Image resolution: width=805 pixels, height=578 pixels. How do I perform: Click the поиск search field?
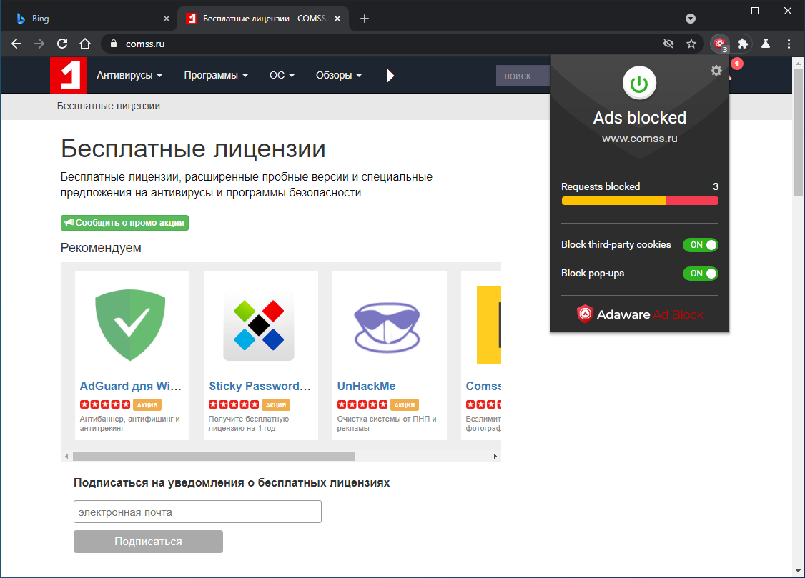(523, 76)
